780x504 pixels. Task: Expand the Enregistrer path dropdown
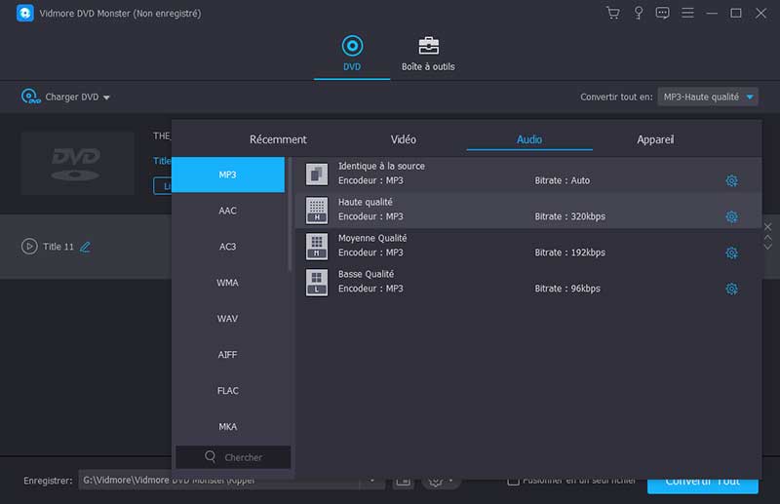(x=372, y=481)
